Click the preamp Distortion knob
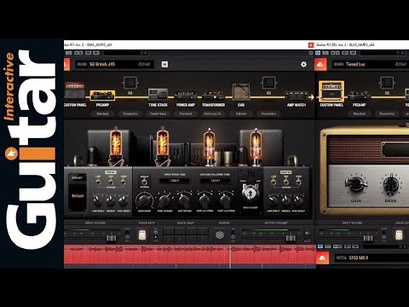 pyautogui.click(x=184, y=200)
